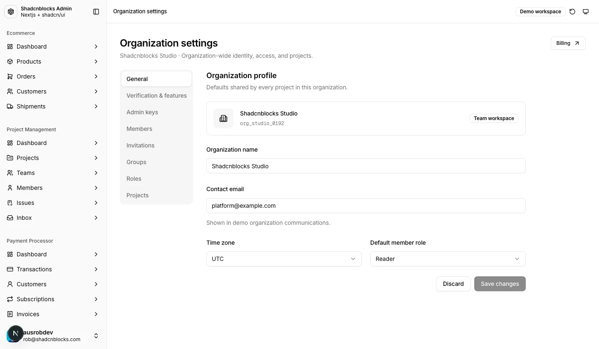599x349 pixels.
Task: Expand the Invoices chevron
Action: pyautogui.click(x=96, y=314)
